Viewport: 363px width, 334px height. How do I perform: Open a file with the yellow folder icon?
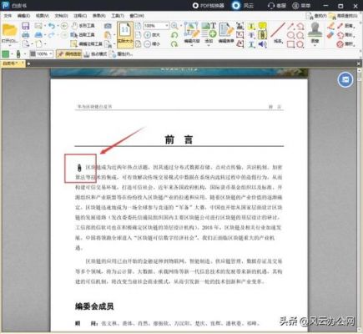pos(9,31)
